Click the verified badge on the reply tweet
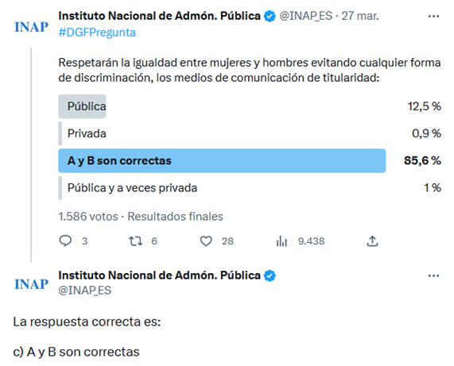This screenshot has height=366, width=454. pos(270,275)
